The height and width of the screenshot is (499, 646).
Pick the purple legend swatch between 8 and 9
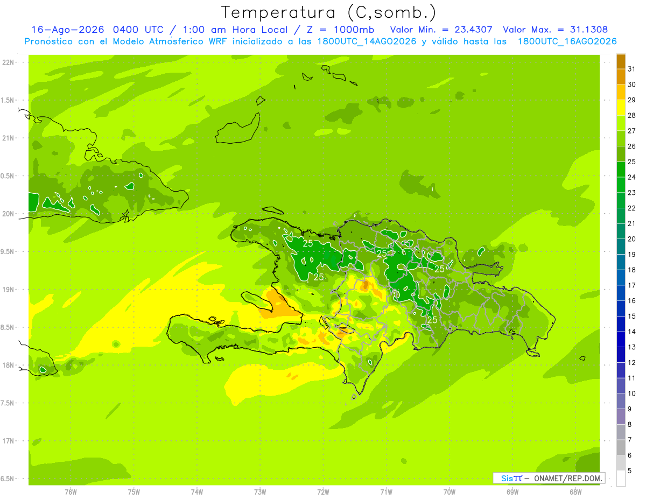point(621,417)
